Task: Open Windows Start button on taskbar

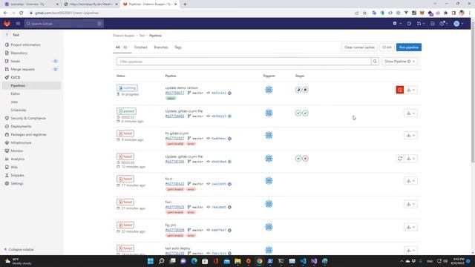Action: [x=150, y=261]
